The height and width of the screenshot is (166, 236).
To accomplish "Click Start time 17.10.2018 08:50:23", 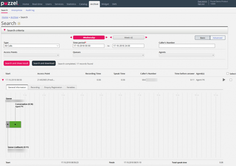I will (x=70, y=162).
